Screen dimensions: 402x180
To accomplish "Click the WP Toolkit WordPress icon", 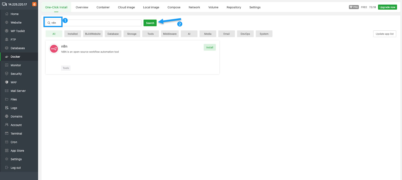I will (7, 31).
